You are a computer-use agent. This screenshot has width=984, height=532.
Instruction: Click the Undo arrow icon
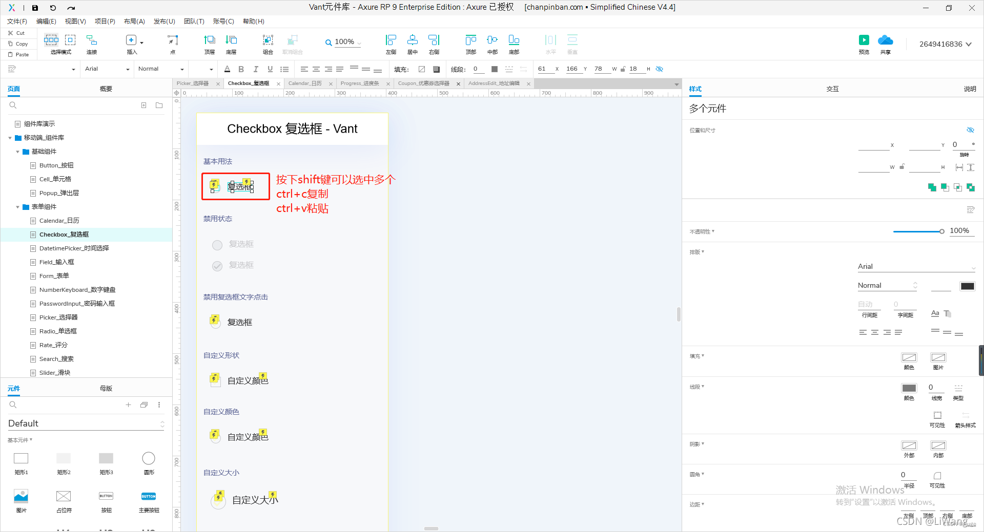click(53, 8)
